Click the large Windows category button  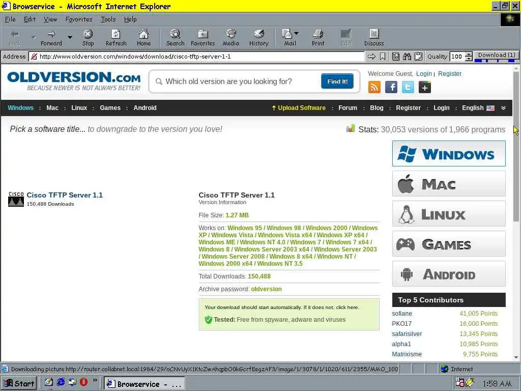[x=449, y=154]
